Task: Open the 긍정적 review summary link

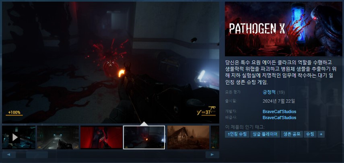Action: point(269,92)
